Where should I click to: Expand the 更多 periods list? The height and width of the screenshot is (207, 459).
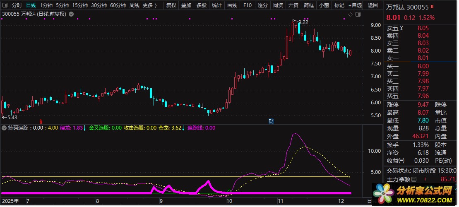point(150,5)
